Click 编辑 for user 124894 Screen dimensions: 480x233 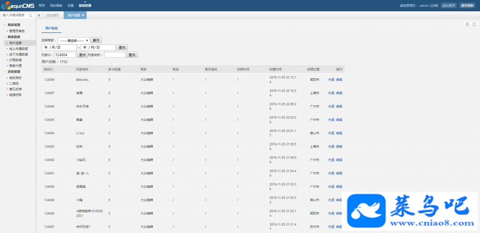pos(339,133)
